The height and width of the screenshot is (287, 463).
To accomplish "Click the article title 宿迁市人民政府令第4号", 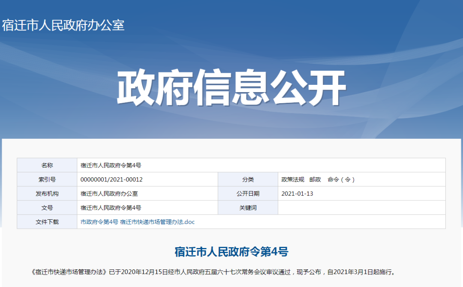I will (231, 252).
